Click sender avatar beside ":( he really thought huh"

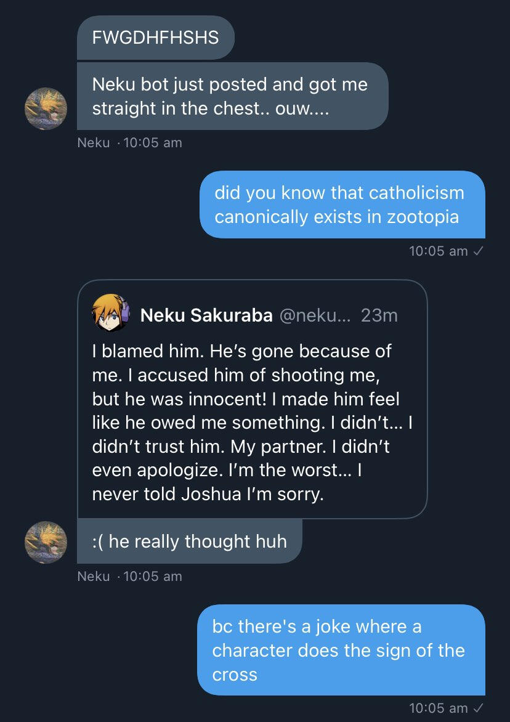pos(45,542)
